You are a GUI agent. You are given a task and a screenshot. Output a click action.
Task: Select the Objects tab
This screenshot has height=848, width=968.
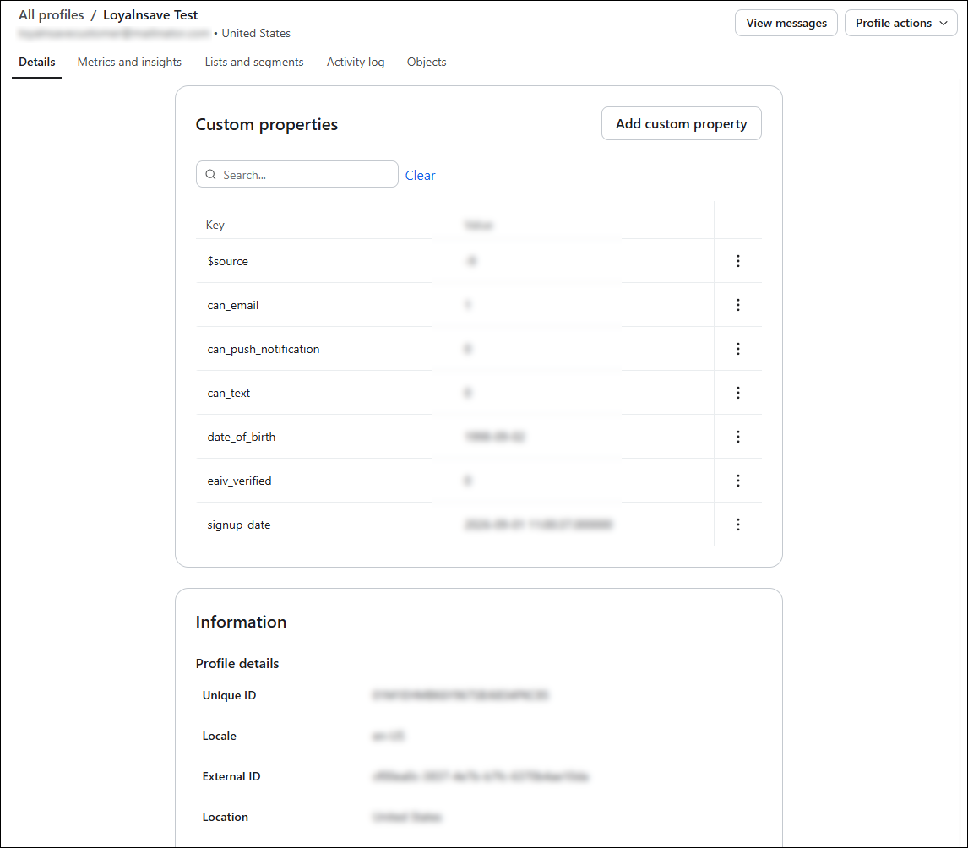click(427, 62)
